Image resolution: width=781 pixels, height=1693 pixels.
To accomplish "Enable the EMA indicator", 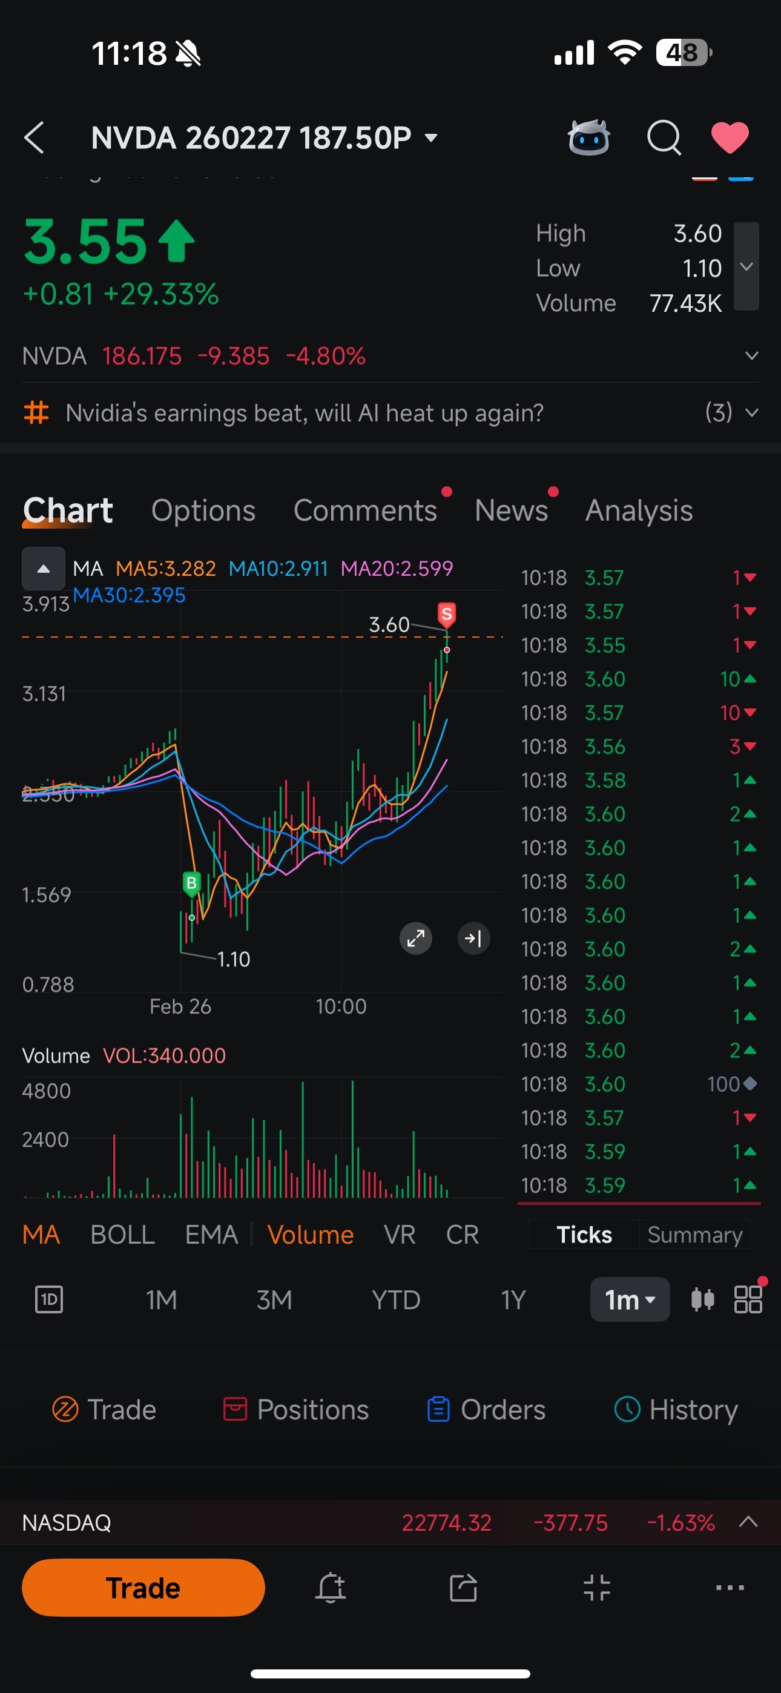I will (211, 1234).
